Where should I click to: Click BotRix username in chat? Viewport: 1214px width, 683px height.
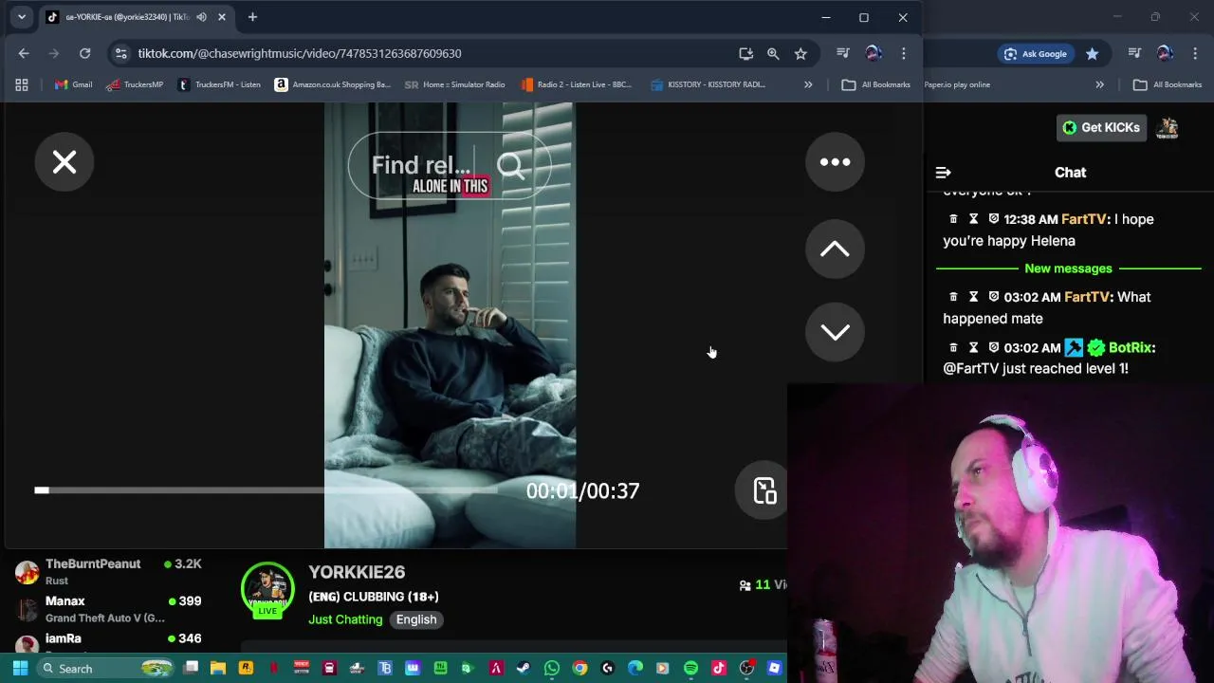tap(1131, 347)
